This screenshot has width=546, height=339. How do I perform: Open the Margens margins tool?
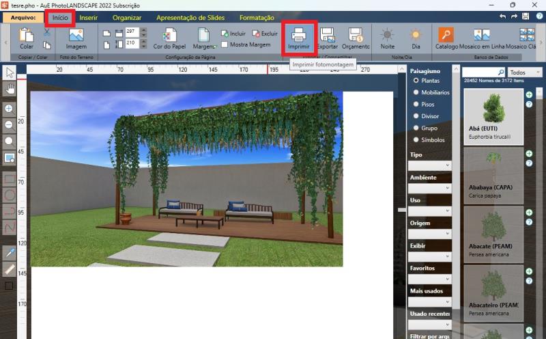tap(204, 38)
